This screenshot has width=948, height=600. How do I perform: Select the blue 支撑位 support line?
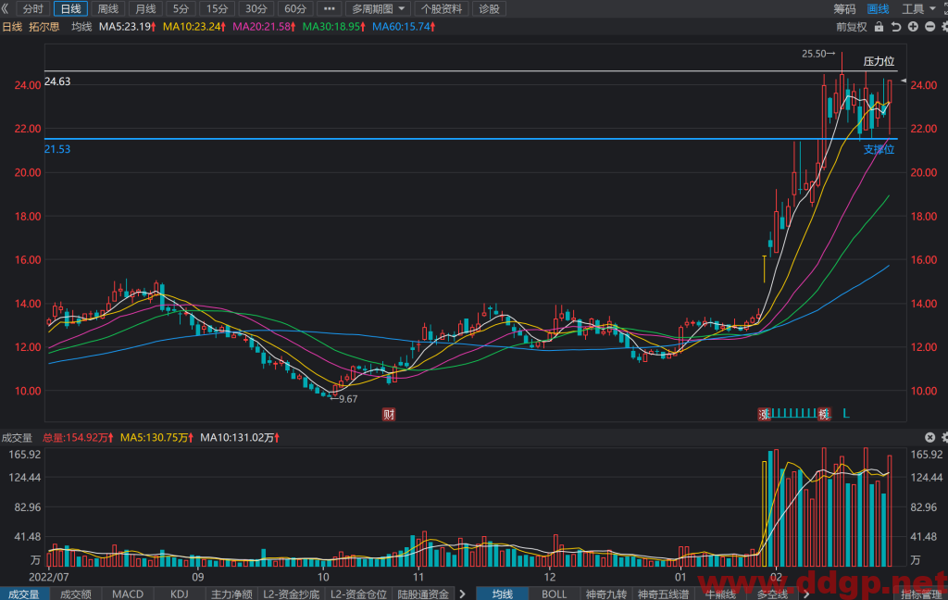click(471, 139)
